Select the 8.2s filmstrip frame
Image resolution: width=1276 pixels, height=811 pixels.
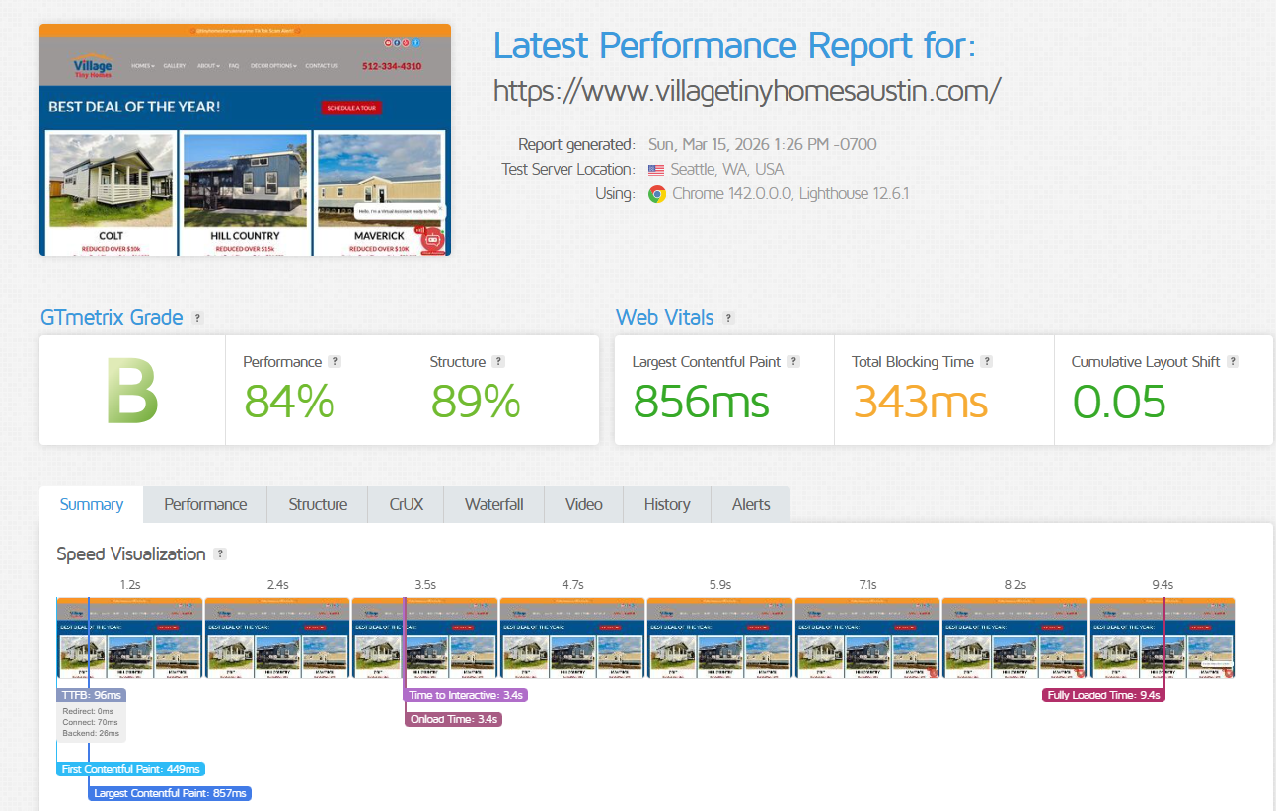[1014, 637]
